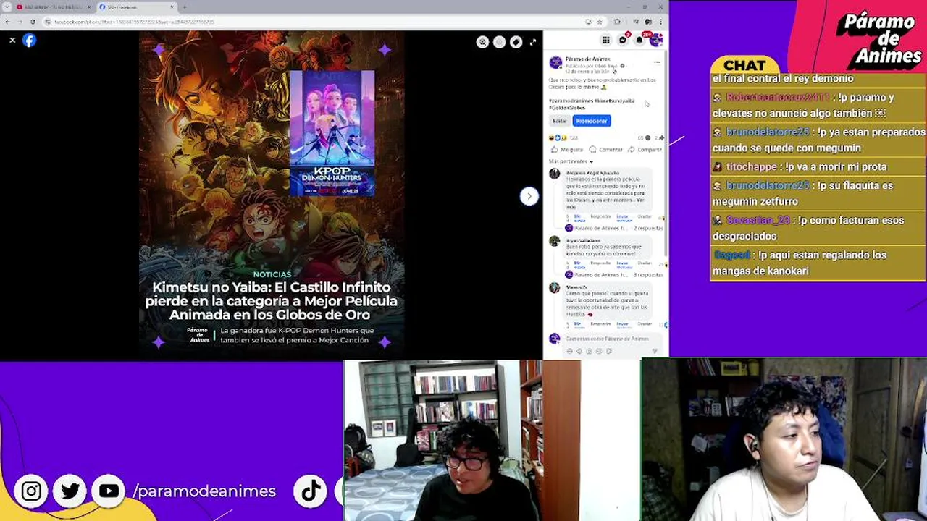Open the Facebook notifications bell
Viewport: 927px width, 521px height.
click(639, 40)
